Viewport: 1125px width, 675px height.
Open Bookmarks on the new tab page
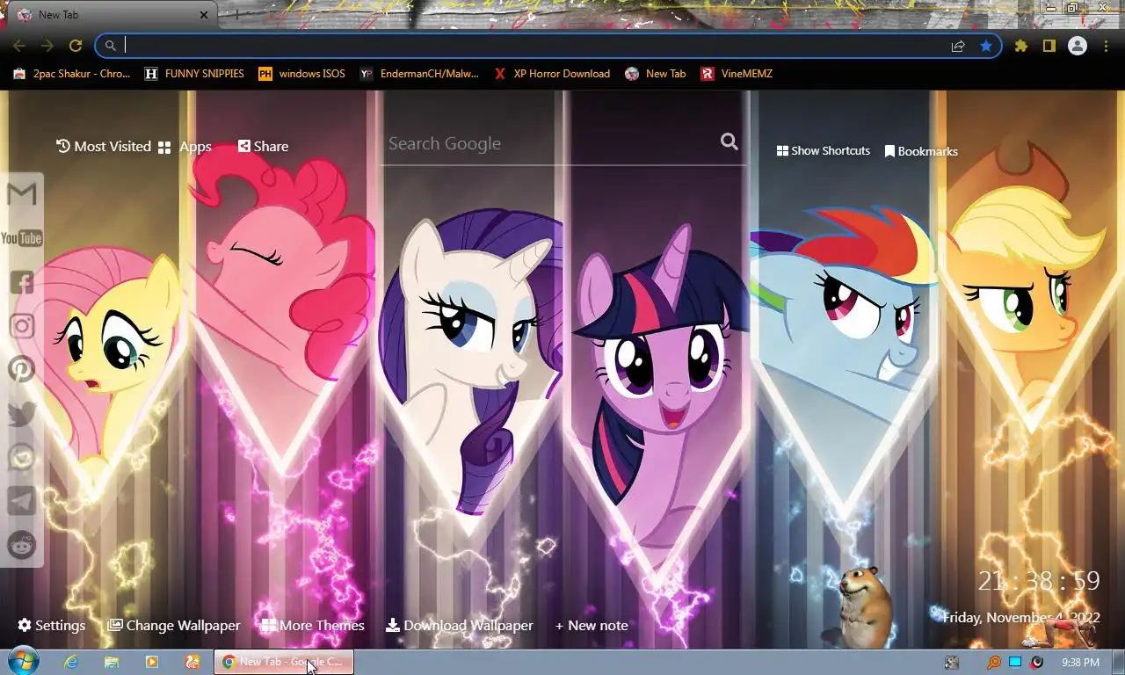[x=921, y=151]
